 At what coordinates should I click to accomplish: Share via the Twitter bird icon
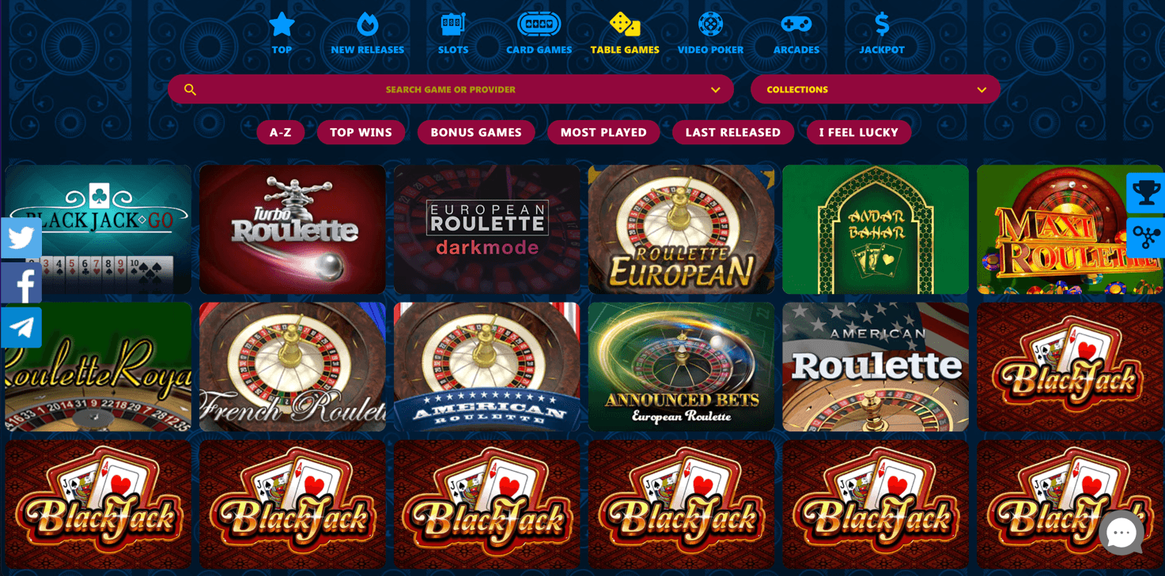tap(21, 238)
